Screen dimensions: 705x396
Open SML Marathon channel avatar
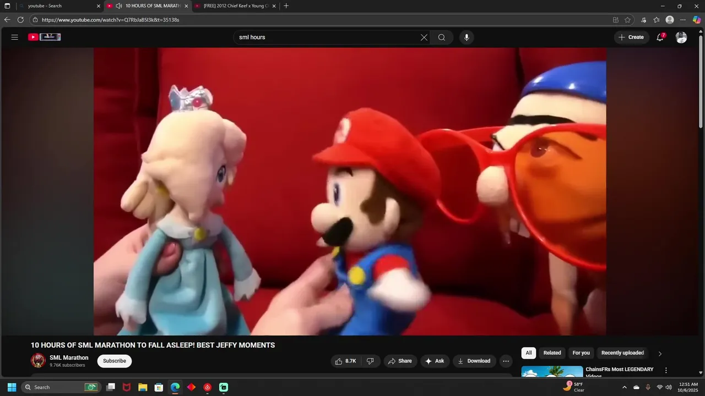[38, 361]
